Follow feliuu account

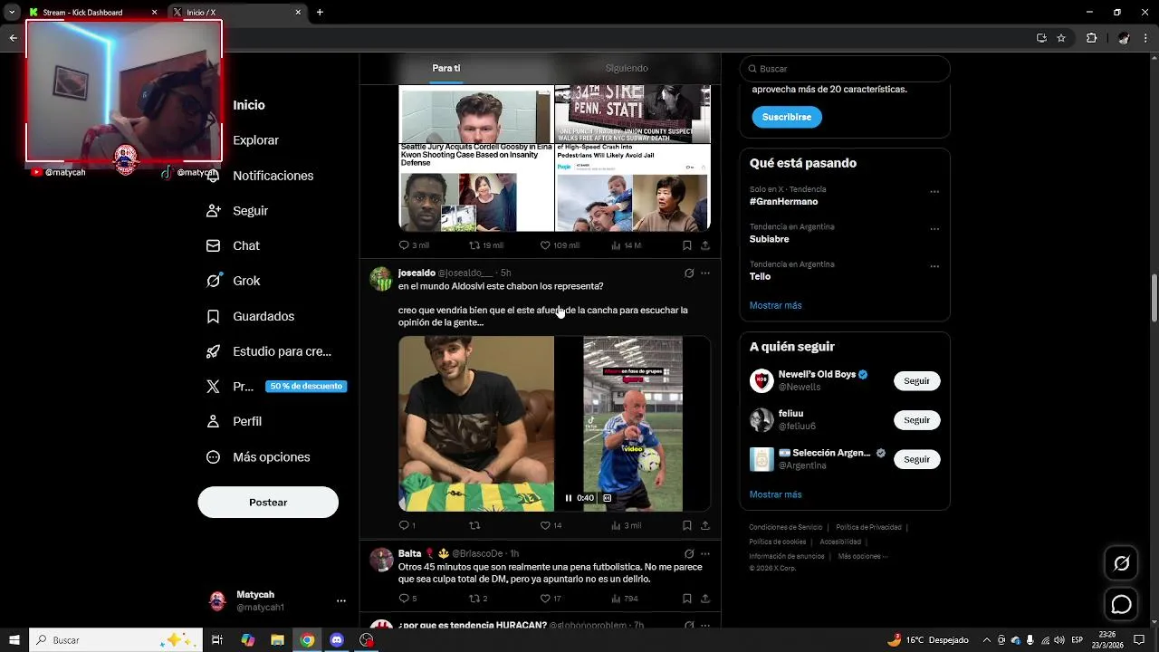pos(916,420)
